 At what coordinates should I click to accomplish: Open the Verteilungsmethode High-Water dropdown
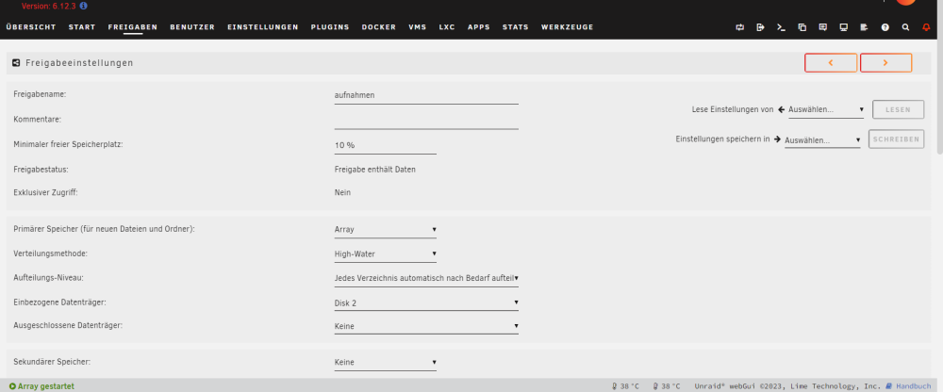pos(386,253)
